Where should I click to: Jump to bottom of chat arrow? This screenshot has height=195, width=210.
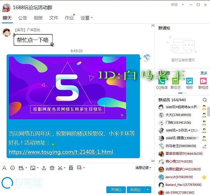[x=153, y=161]
